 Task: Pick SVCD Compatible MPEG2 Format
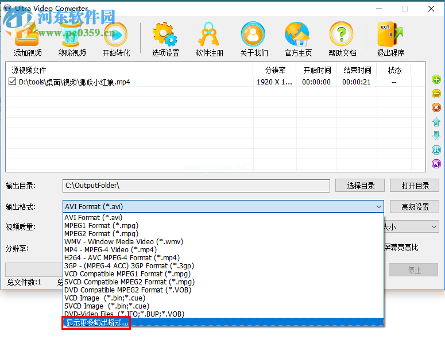coord(223,282)
